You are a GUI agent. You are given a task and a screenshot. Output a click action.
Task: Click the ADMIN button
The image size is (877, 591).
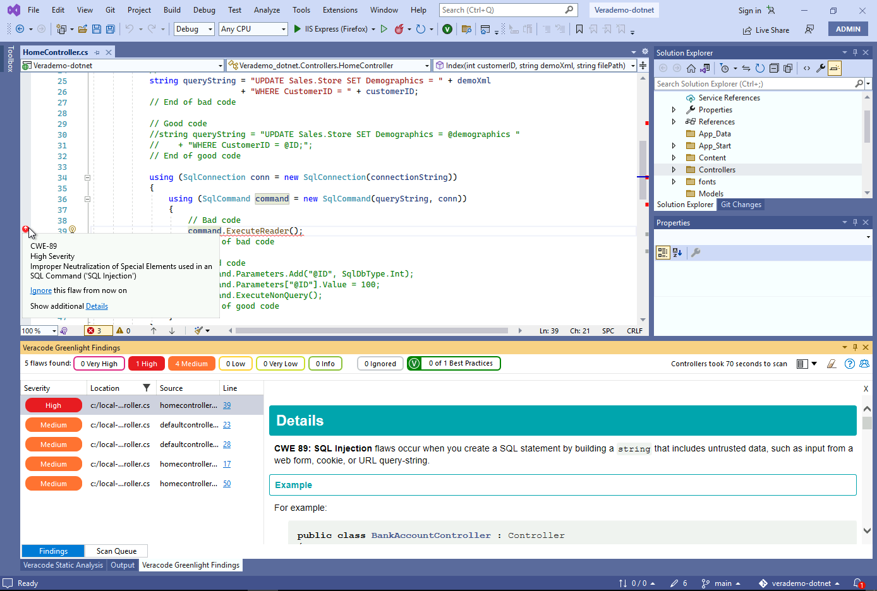(848, 29)
